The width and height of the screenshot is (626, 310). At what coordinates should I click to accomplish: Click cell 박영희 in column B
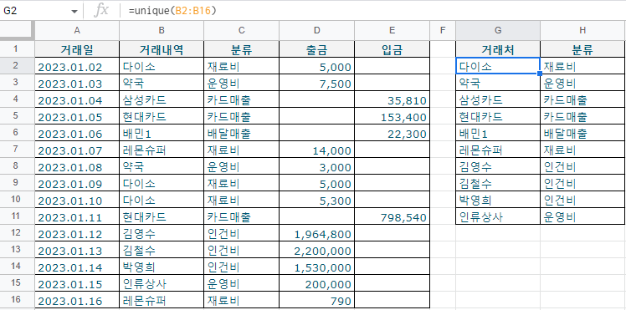pos(162,267)
